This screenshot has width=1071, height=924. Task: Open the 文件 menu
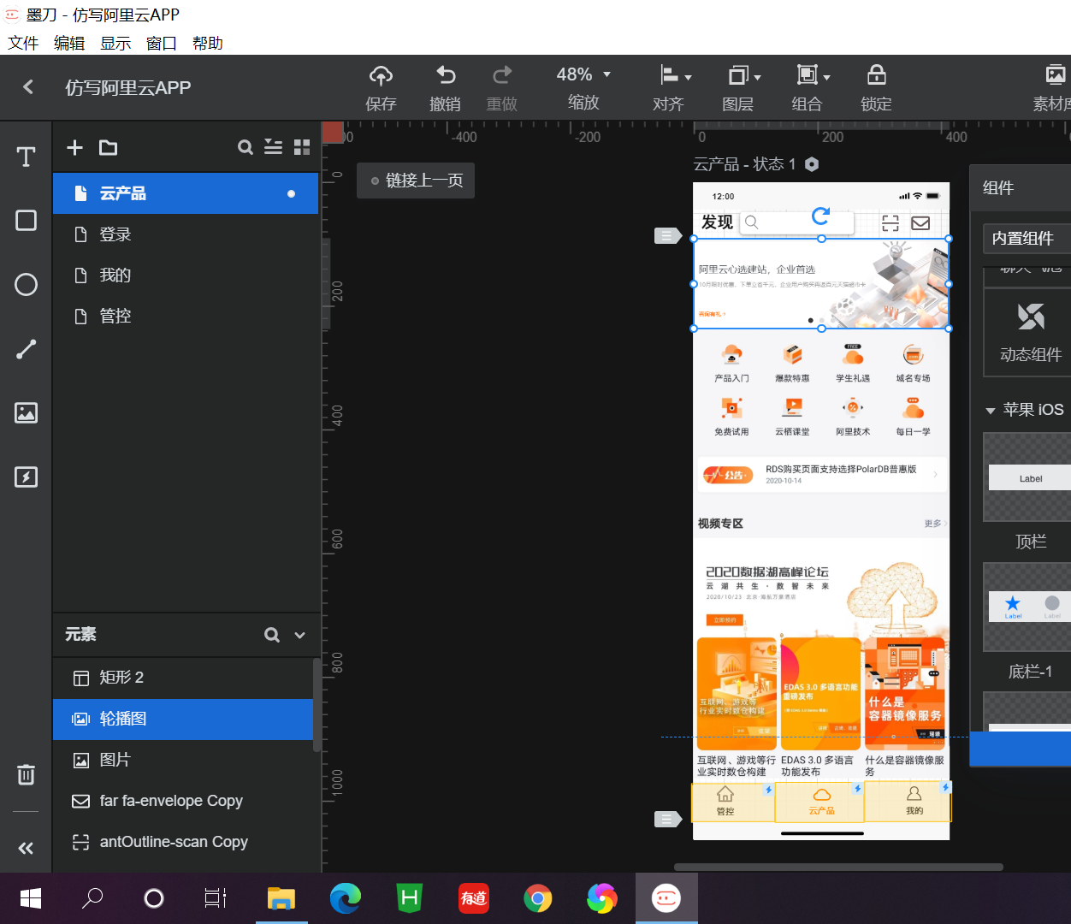pyautogui.click(x=23, y=43)
